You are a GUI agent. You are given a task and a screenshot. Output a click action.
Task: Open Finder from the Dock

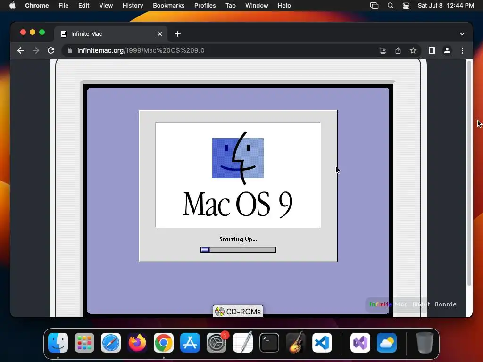[x=58, y=343]
